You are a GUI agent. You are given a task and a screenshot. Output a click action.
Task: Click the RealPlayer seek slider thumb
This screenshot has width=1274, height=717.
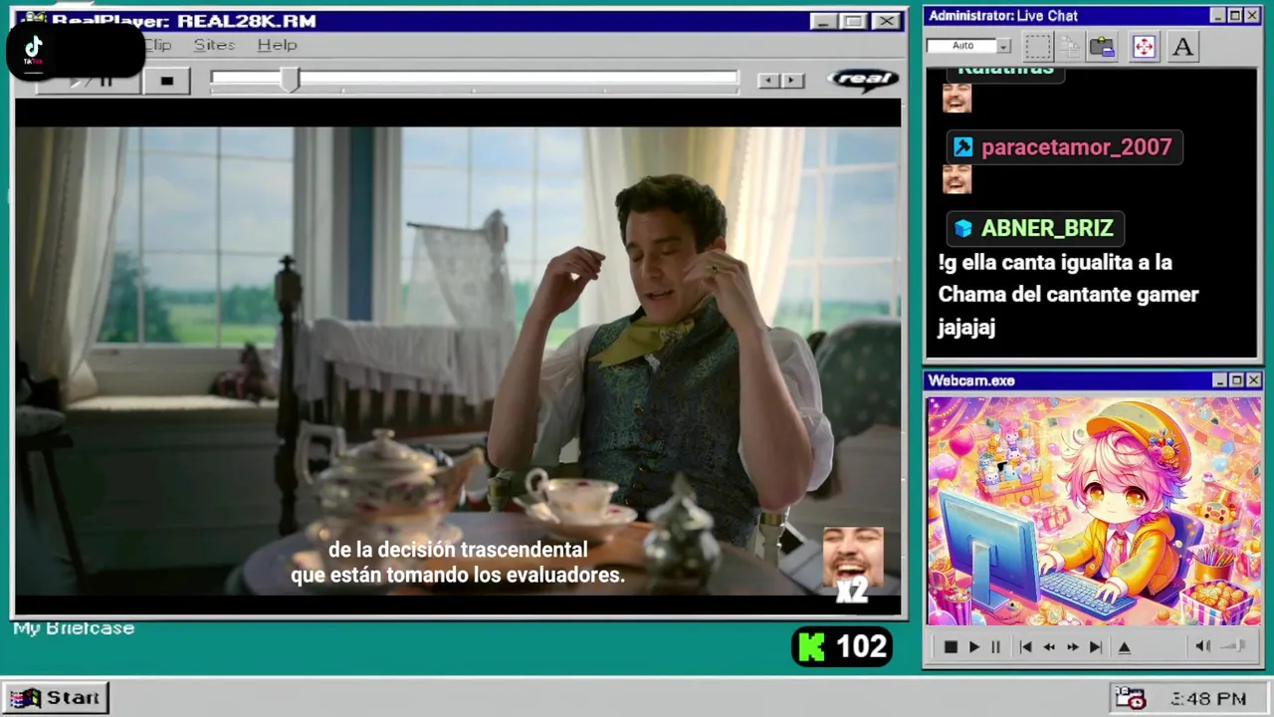point(289,80)
